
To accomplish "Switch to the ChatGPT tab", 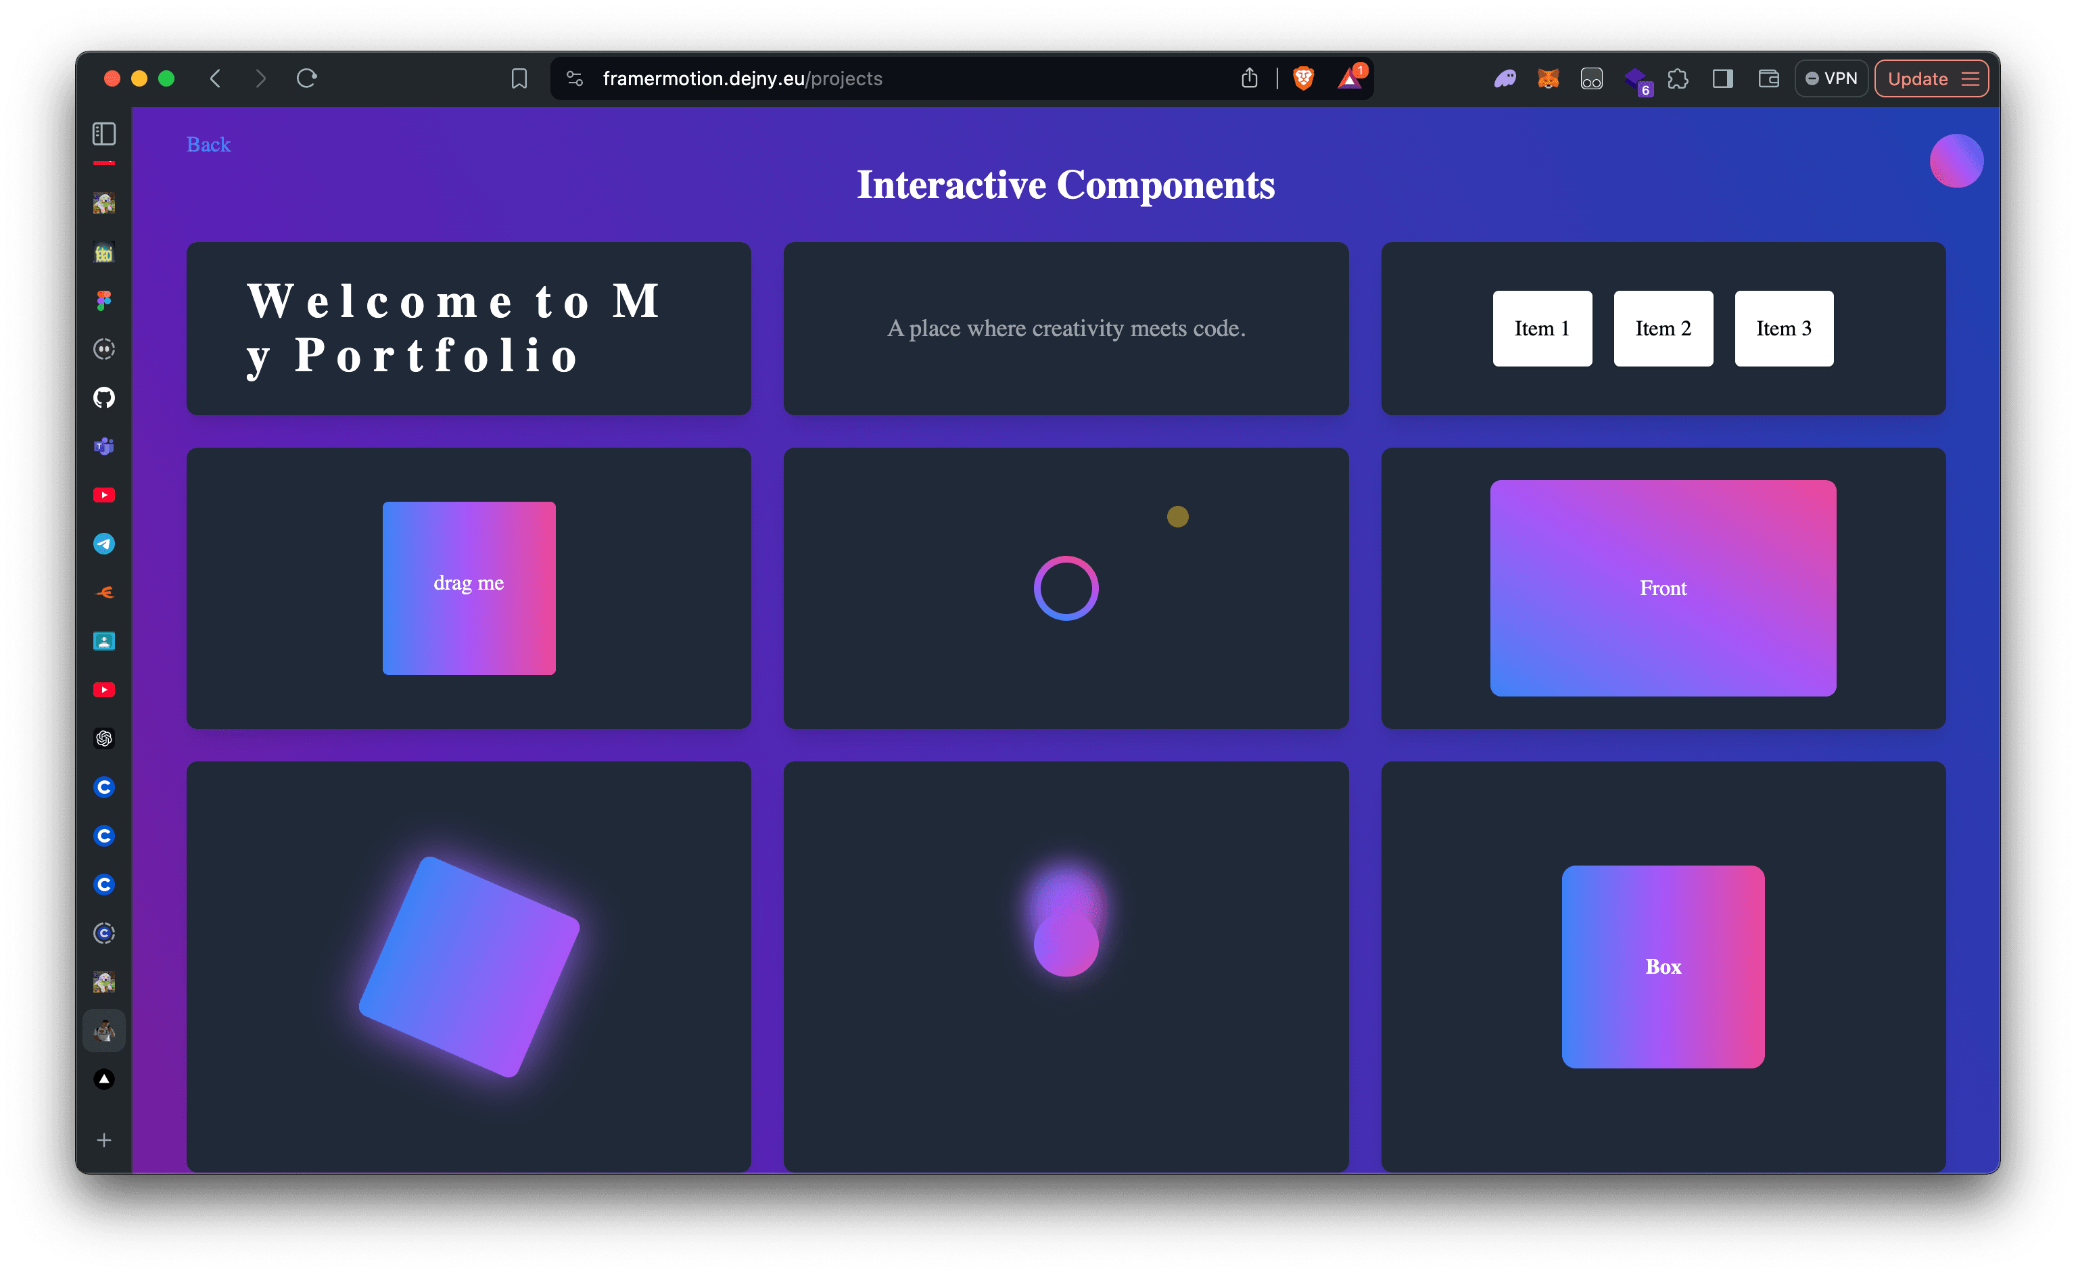I will pos(103,738).
